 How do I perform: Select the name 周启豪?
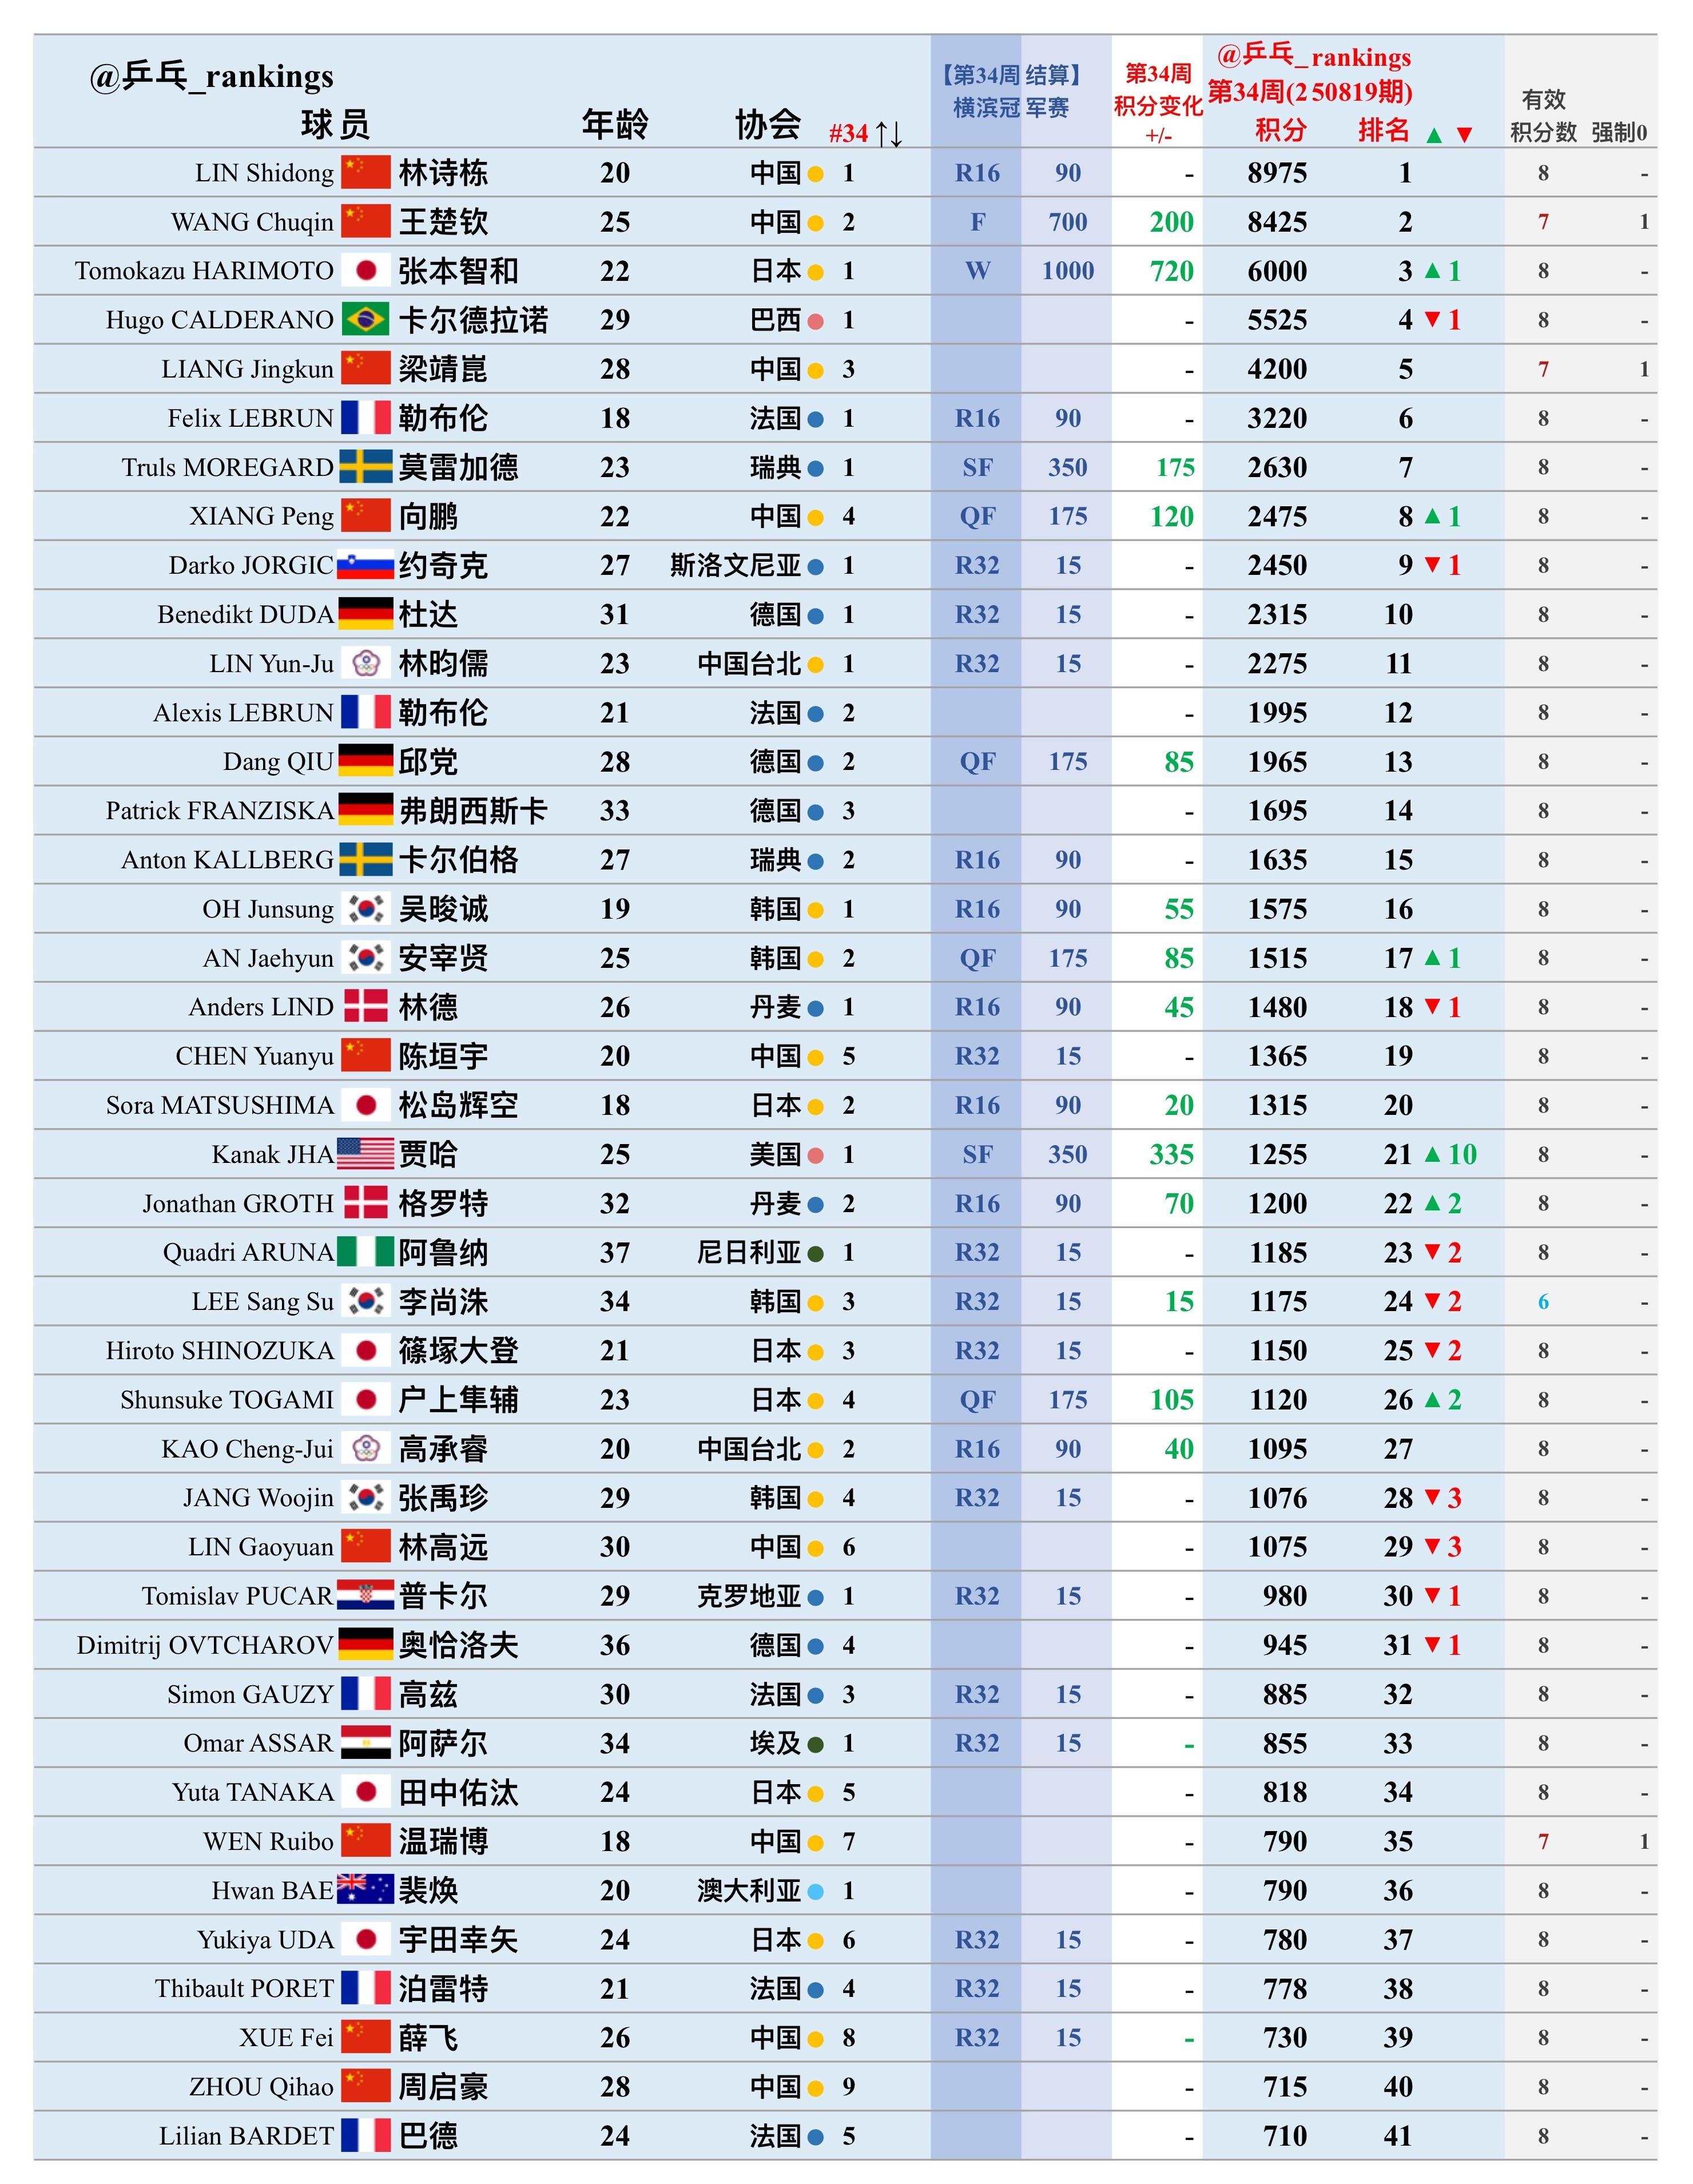coord(443,2086)
